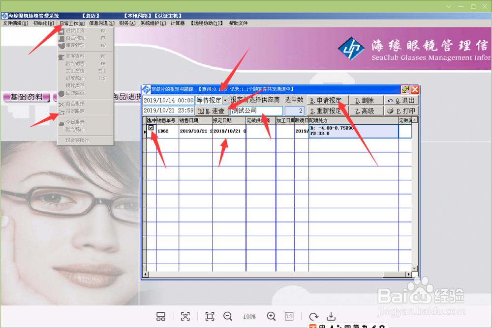Image resolution: width=492 pixels, height=328 pixels.
Task: Open the 系统维护 menu
Action: pyautogui.click(x=153, y=23)
